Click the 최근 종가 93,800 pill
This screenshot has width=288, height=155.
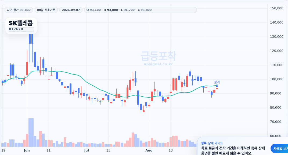19,10
